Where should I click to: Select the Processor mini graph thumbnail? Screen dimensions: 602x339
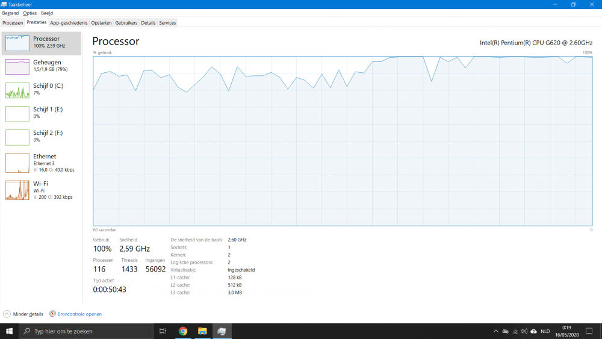pos(17,43)
